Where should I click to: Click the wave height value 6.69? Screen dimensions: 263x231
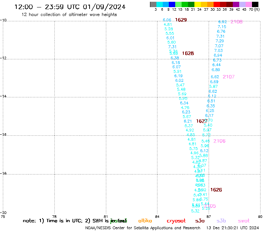pyautogui.click(x=214, y=82)
